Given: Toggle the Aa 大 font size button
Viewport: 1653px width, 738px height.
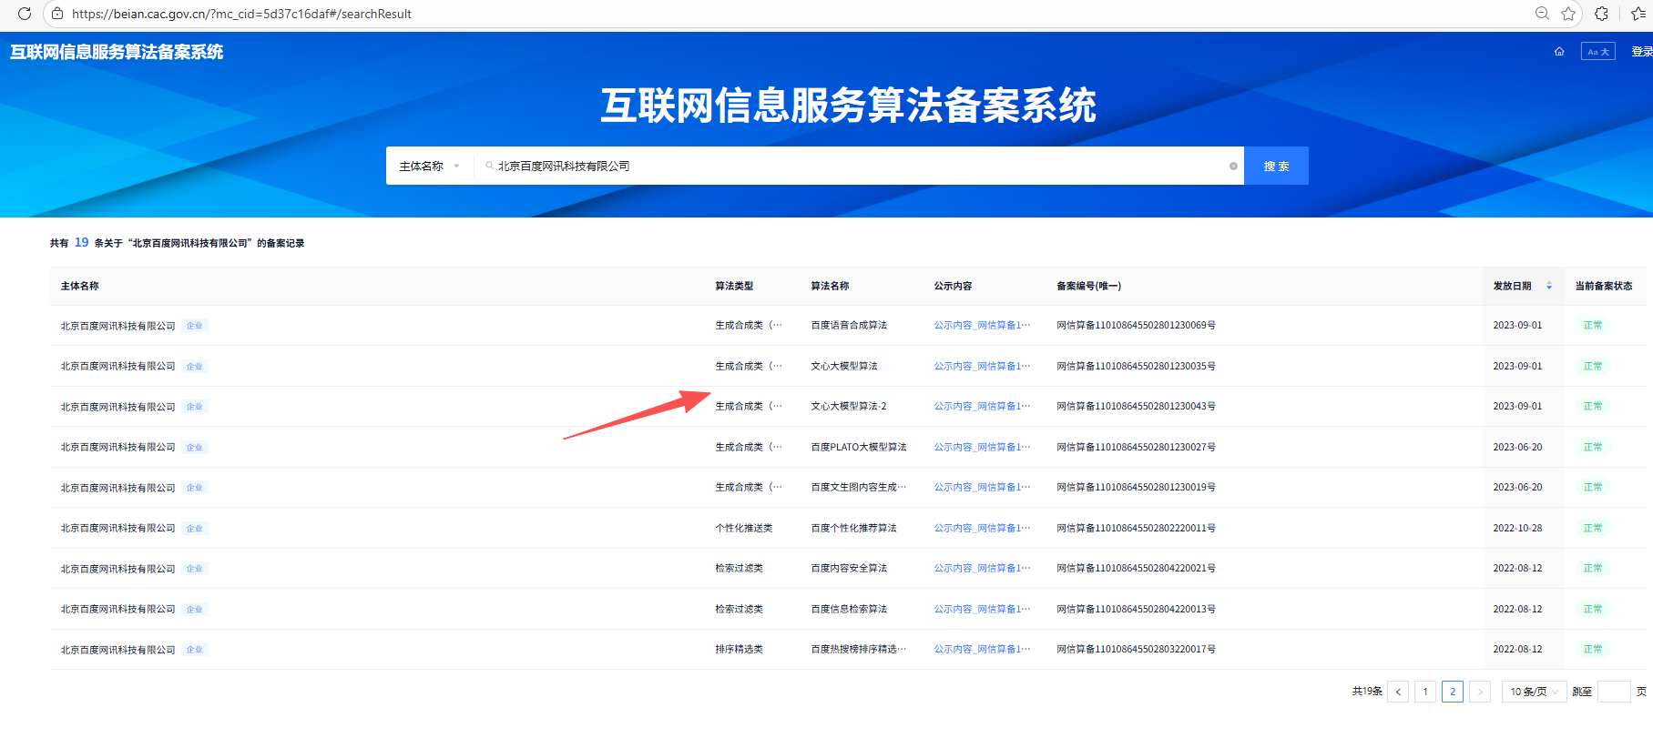Looking at the screenshot, I should (x=1598, y=52).
